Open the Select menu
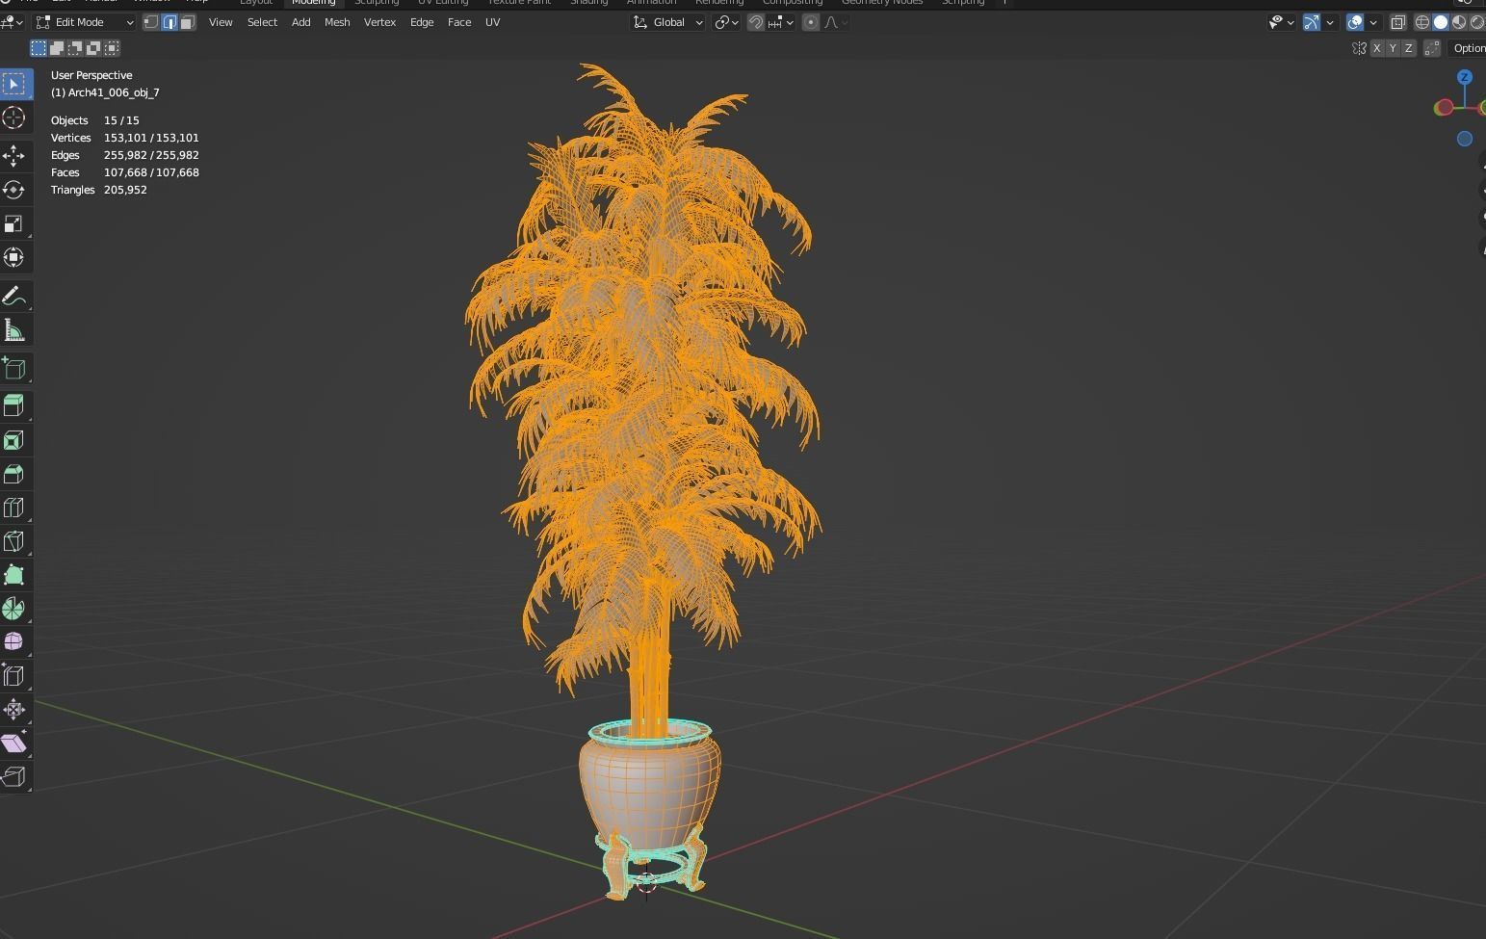The image size is (1486, 939). click(262, 22)
